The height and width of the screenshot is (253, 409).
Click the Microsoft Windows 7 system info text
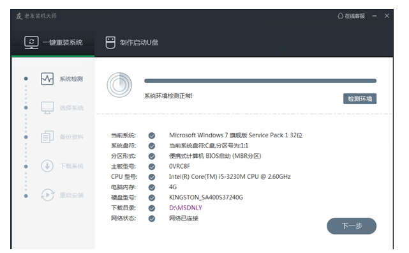[x=235, y=135]
